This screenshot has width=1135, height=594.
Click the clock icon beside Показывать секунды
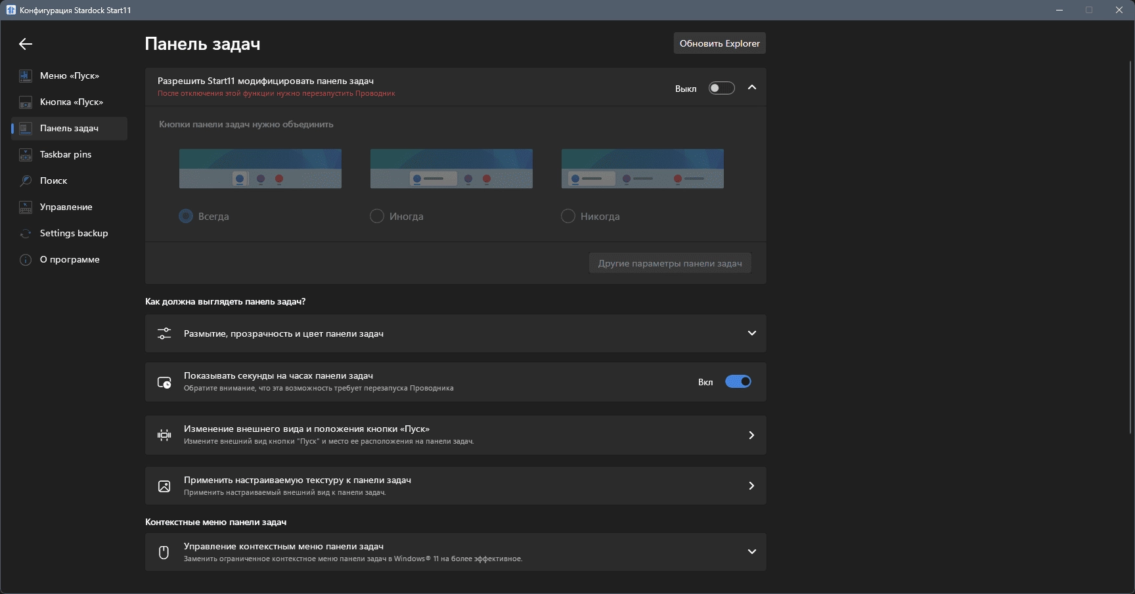(x=164, y=382)
